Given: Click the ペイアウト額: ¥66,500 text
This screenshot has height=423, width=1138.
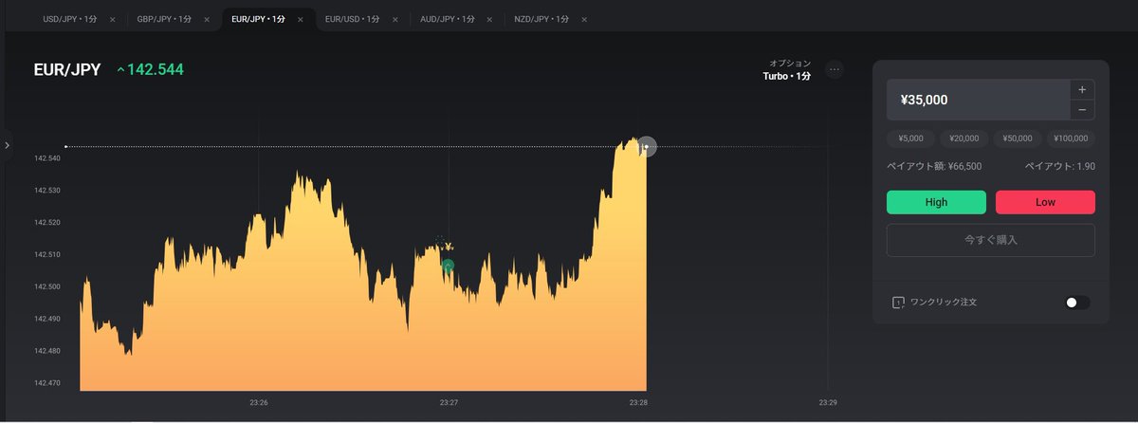Looking at the screenshot, I should click(x=934, y=166).
